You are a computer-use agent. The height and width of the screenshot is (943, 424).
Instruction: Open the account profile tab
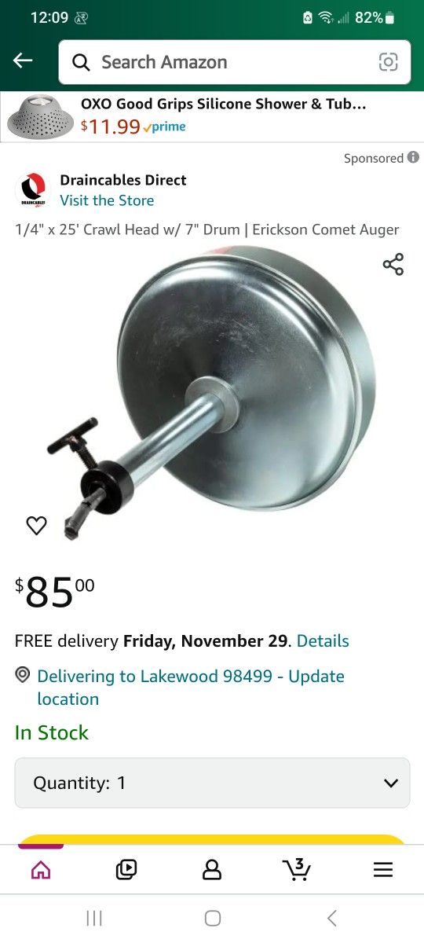coord(211,869)
